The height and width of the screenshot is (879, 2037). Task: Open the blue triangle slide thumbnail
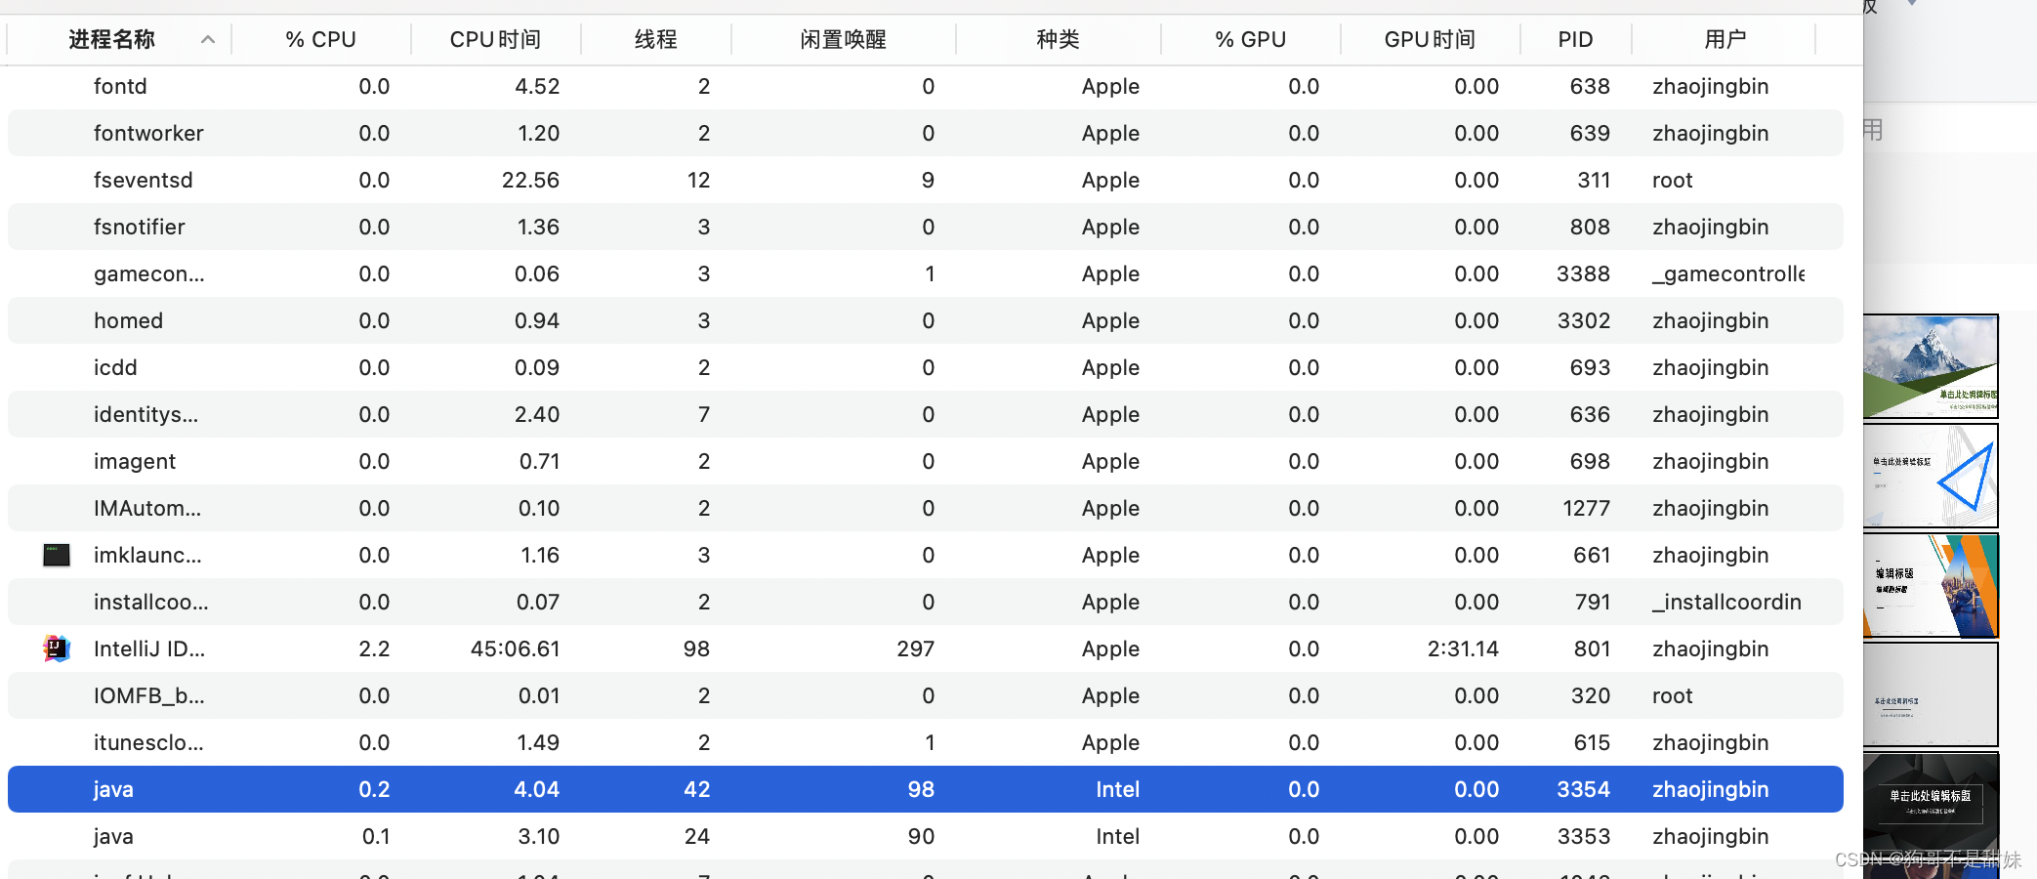(1931, 476)
